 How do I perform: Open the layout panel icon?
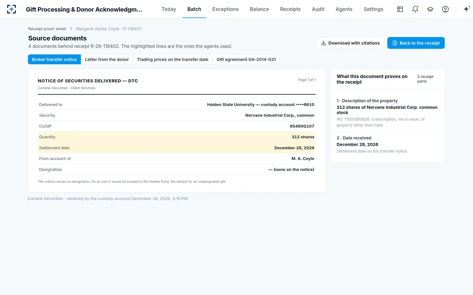[x=400, y=9]
